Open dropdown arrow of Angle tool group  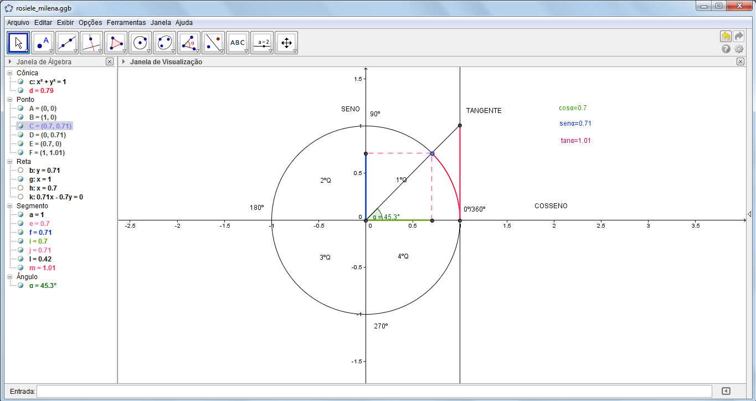tap(198, 51)
